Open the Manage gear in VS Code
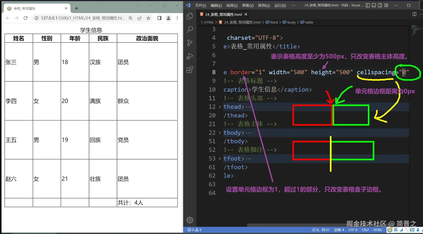 point(190,220)
